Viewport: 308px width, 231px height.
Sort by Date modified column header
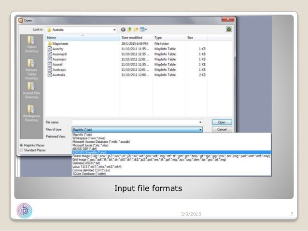click(x=136, y=38)
